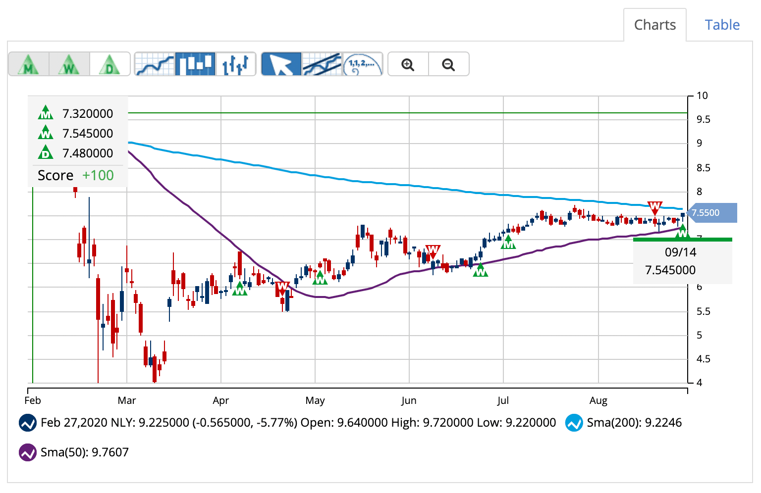Pick the trendline drawing tool

322,64
